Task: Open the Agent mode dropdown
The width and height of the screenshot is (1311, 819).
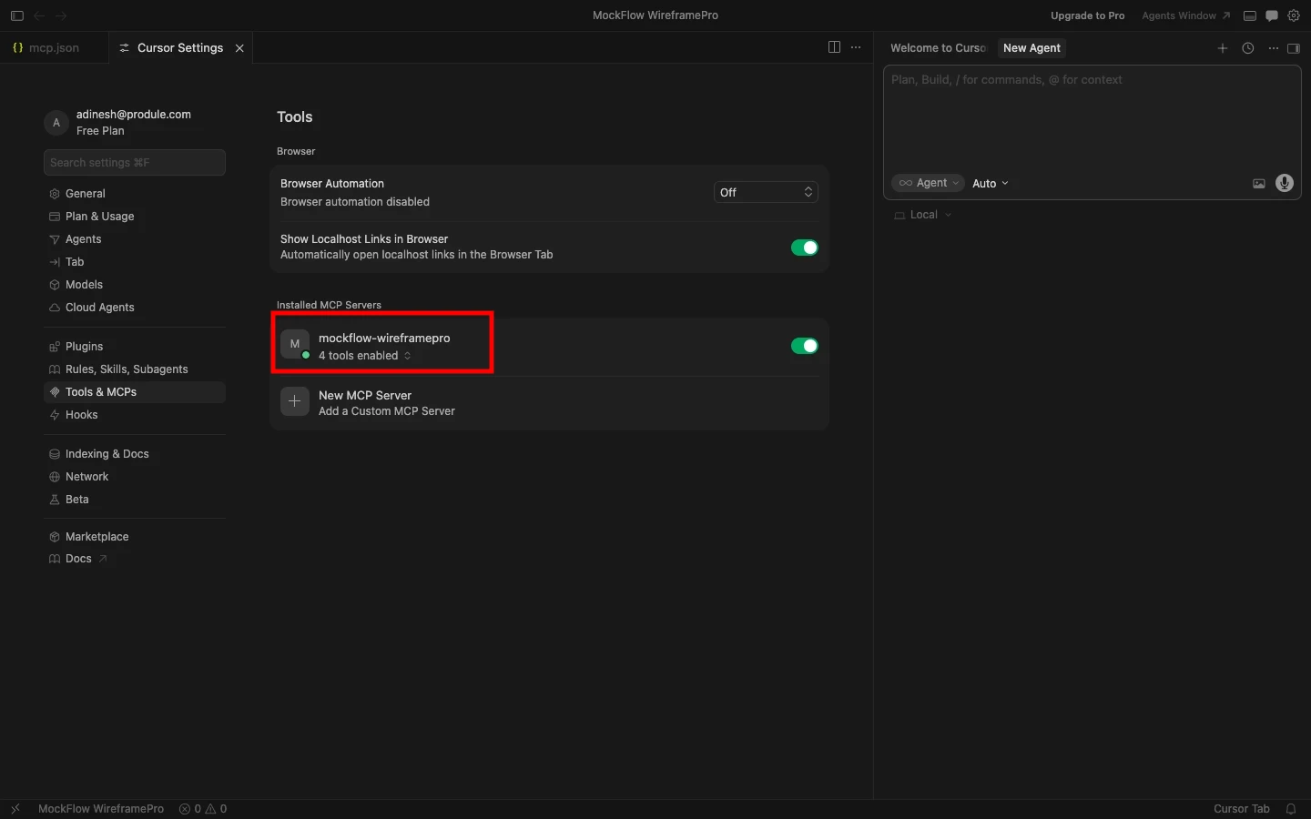Action: click(x=928, y=183)
